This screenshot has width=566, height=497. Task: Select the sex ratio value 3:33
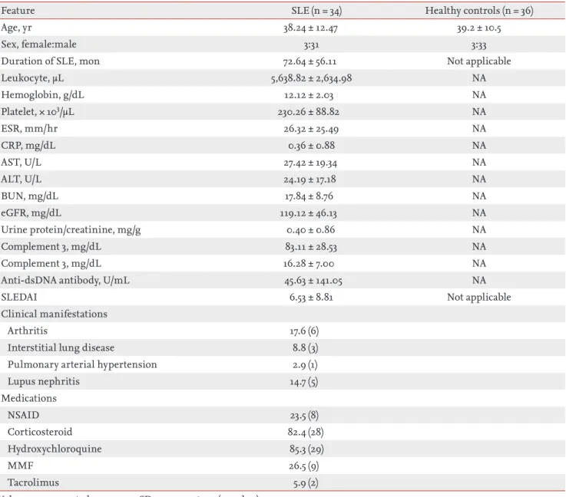(478, 45)
